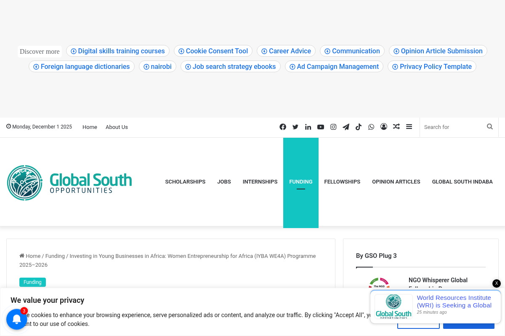Select the Fellowships menu item
The image size is (505, 336).
point(342,182)
